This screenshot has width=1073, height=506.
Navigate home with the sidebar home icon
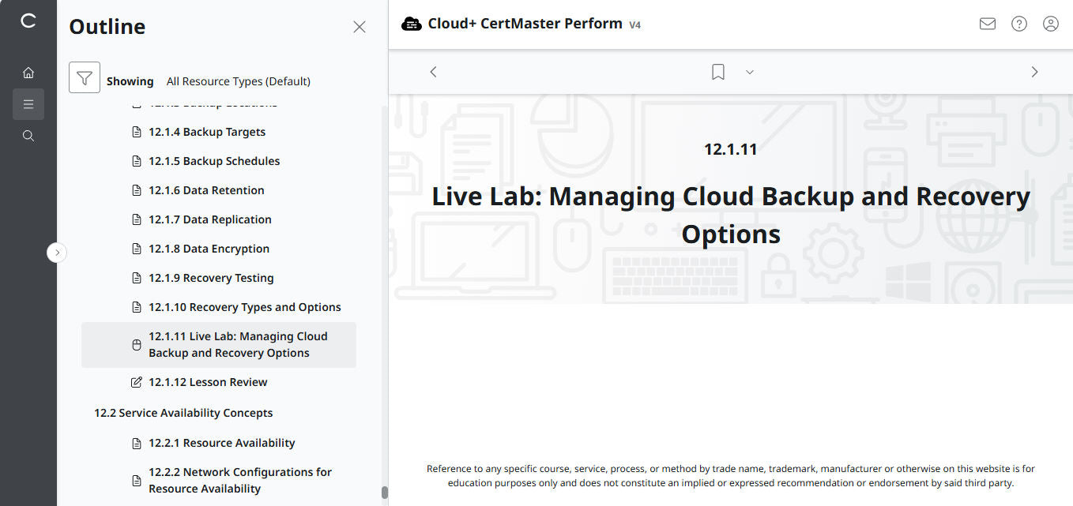click(28, 72)
